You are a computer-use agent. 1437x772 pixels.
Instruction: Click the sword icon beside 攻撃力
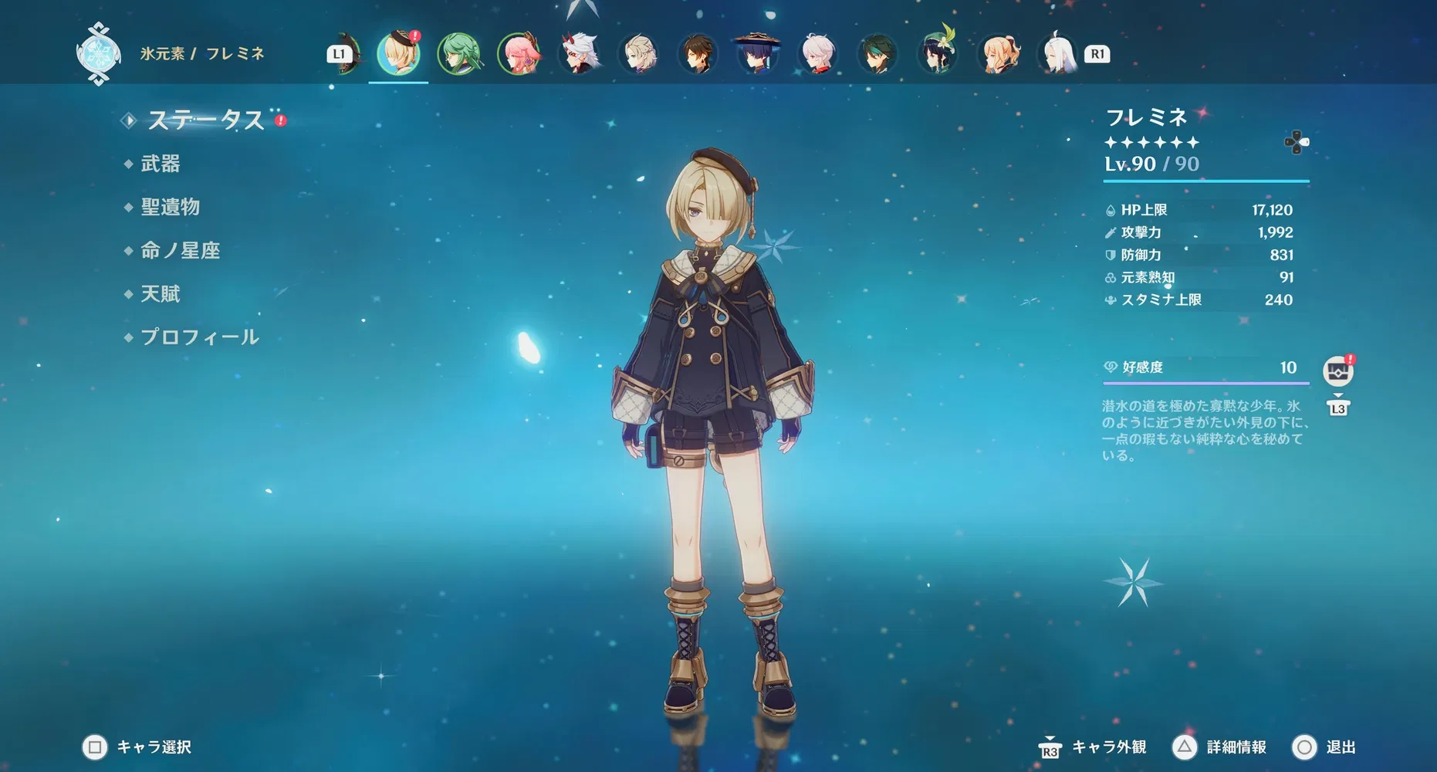1111,232
